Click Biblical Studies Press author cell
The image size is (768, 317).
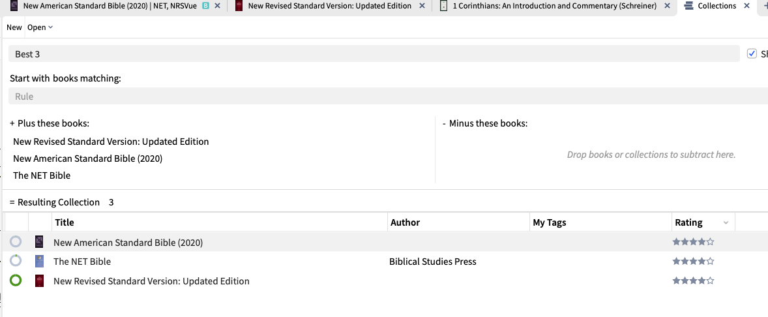432,262
